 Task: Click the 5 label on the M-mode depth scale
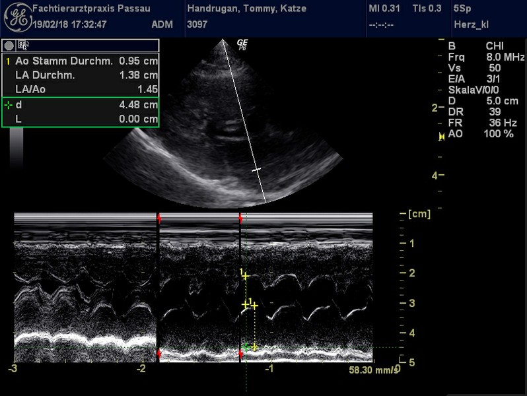(x=411, y=363)
